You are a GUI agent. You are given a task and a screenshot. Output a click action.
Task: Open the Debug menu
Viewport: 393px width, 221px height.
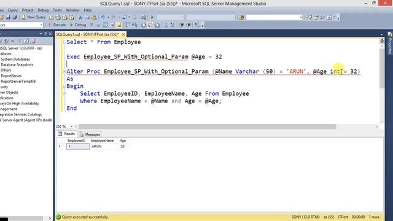click(x=43, y=10)
